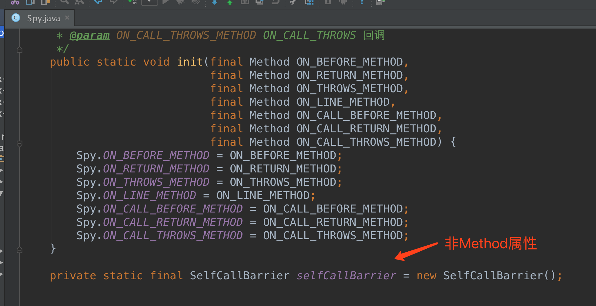This screenshot has height=306, width=596.
Task: Close the Spy.java tab
Action: click(x=67, y=18)
